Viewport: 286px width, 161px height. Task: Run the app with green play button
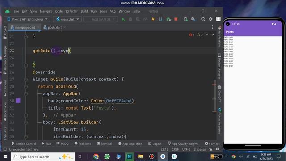pyautogui.click(x=123, y=19)
